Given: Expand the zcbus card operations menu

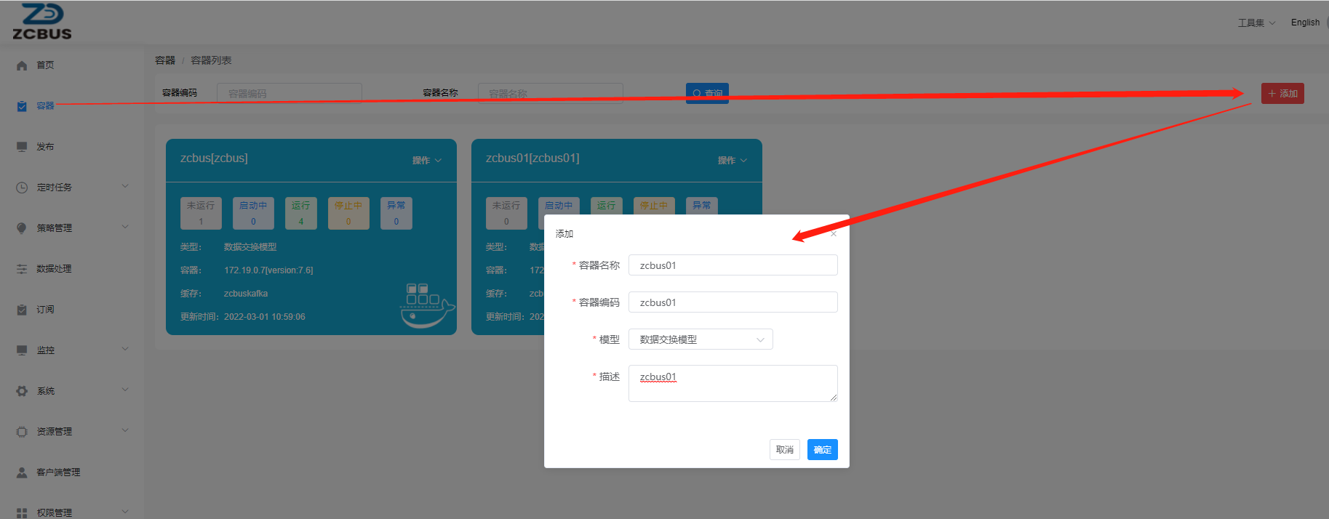Looking at the screenshot, I should (x=427, y=161).
